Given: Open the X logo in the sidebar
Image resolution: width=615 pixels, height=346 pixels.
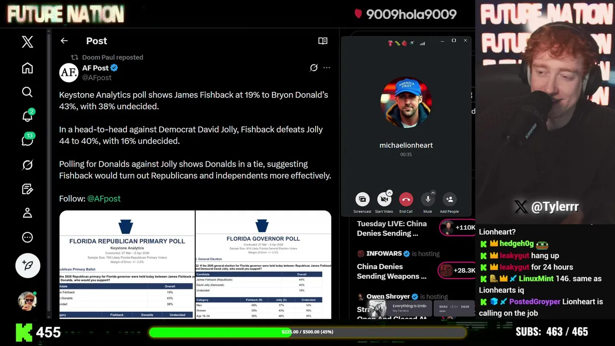Looking at the screenshot, I should [27, 42].
